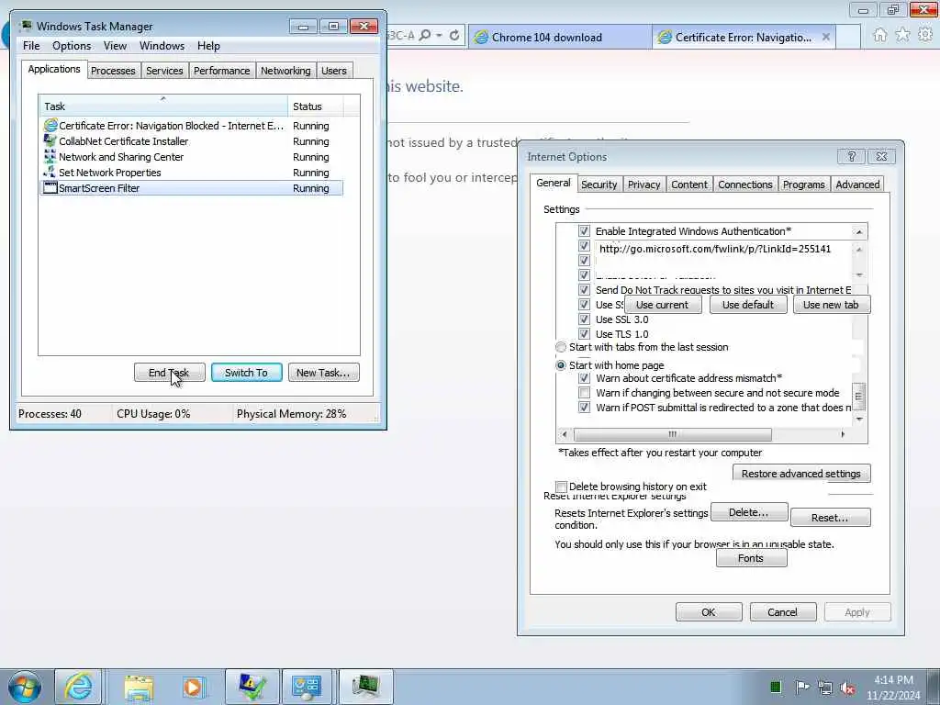Click the Certificate Error task's IE icon
The height and width of the screenshot is (705, 940).
[50, 125]
